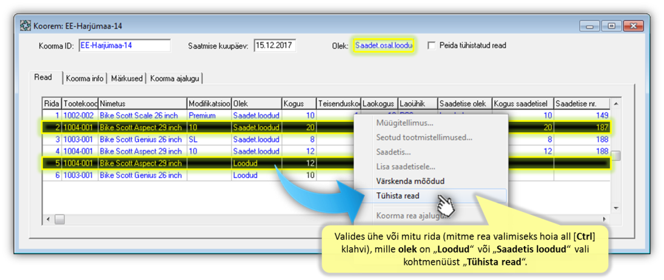Tick the Peida tühistatud read checkbox

tap(432, 45)
